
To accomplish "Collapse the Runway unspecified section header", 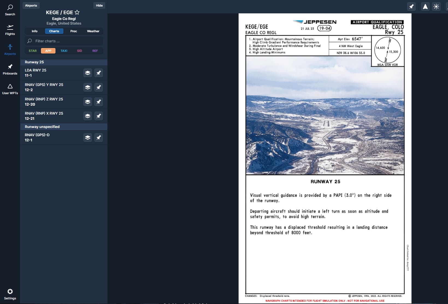I will [64, 127].
